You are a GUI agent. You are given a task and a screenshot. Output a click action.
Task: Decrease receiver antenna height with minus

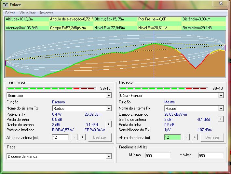pyautogui.click(x=187, y=137)
